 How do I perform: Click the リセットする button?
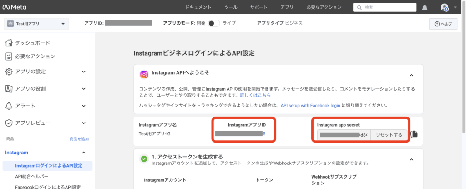pyautogui.click(x=389, y=135)
